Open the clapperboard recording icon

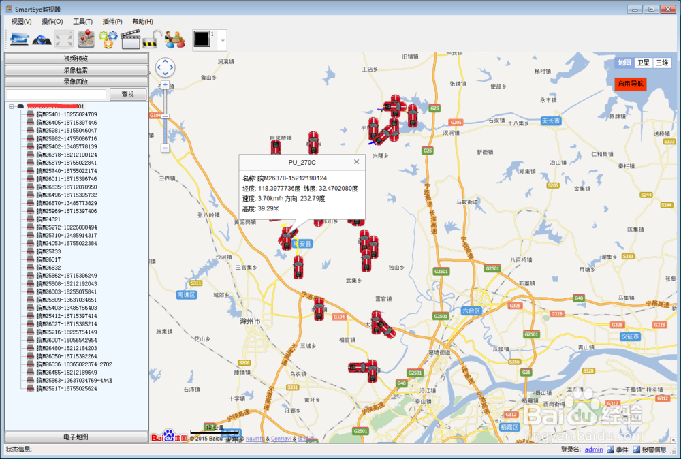point(130,39)
